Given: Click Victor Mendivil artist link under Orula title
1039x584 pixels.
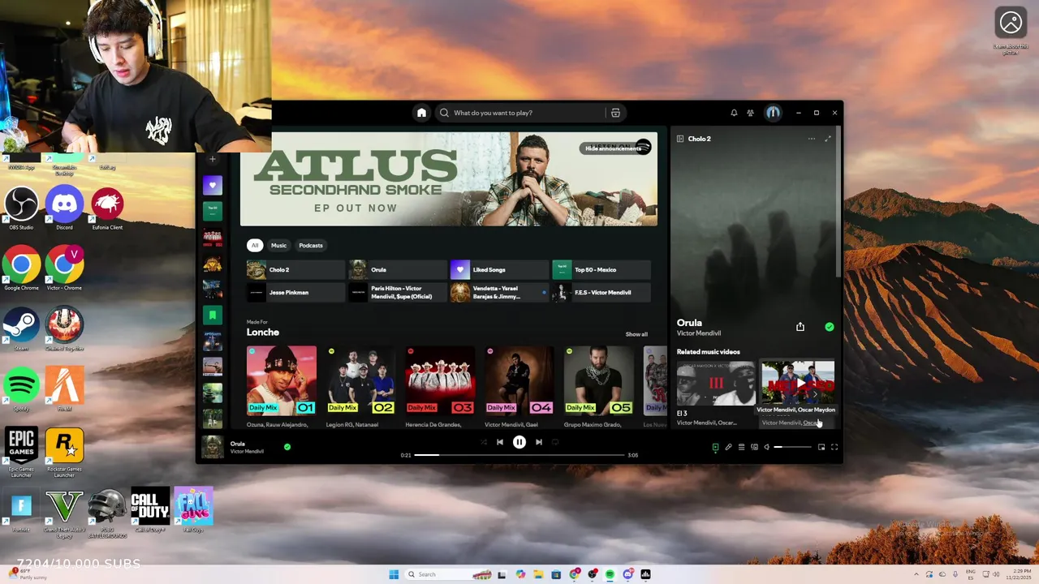Looking at the screenshot, I should pyautogui.click(x=699, y=333).
